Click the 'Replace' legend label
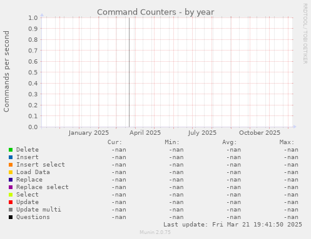Image resolution: width=311 pixels, height=239 pixels. point(29,180)
